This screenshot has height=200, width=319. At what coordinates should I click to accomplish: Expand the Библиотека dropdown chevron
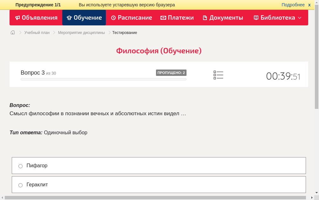pos(300,18)
